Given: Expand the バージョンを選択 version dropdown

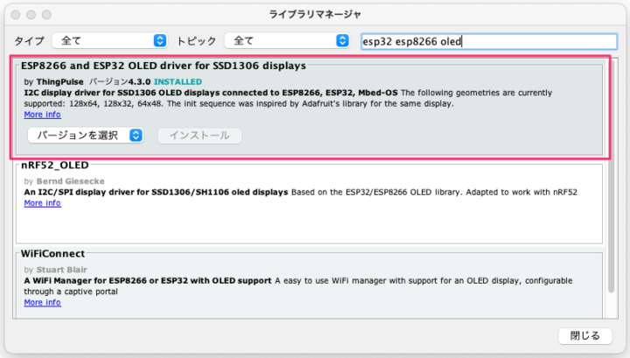Looking at the screenshot, I should tap(86, 136).
